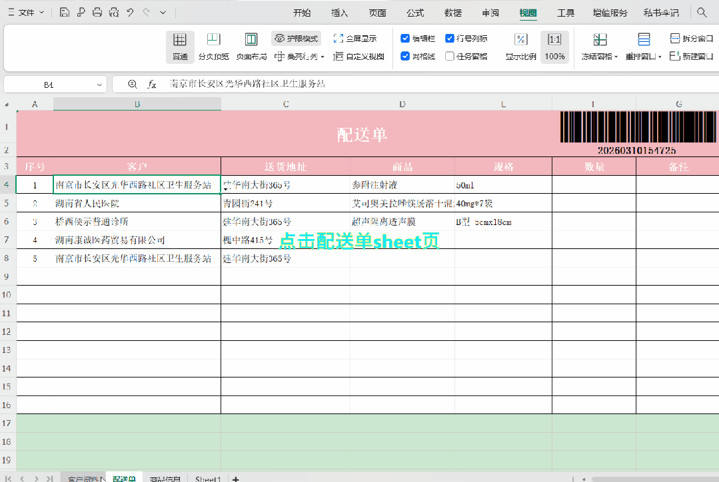Click the Undo arrow icon
719x482 pixels.
130,13
